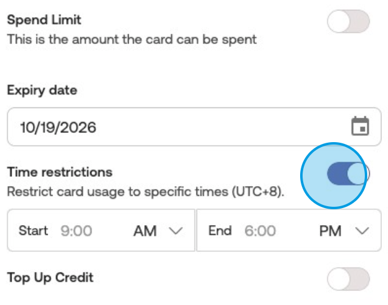The height and width of the screenshot is (305, 388).
Task: Enable the Spend Limit toggle
Action: (x=348, y=22)
